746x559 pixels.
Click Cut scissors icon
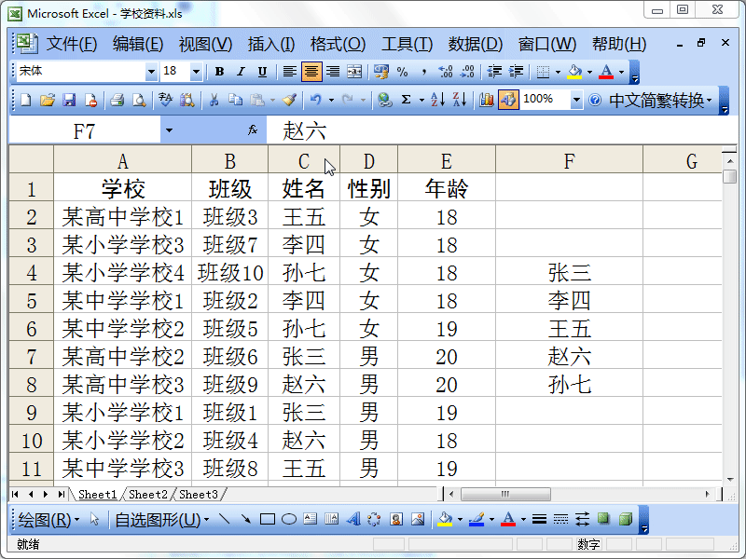click(x=214, y=100)
